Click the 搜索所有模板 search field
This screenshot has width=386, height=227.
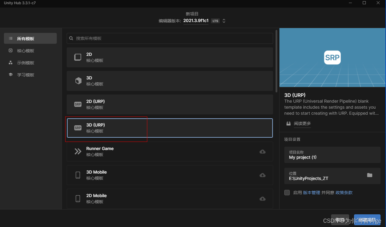pos(170,38)
